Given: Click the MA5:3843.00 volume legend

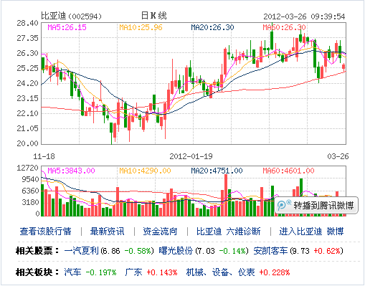Looking at the screenshot, I should 71,171.
